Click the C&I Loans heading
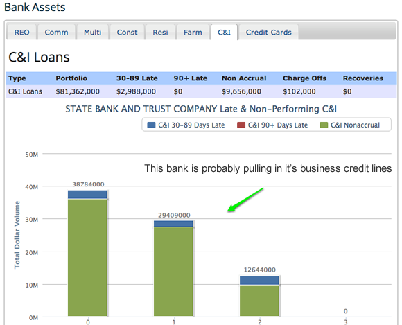402x325 pixels. (x=39, y=57)
